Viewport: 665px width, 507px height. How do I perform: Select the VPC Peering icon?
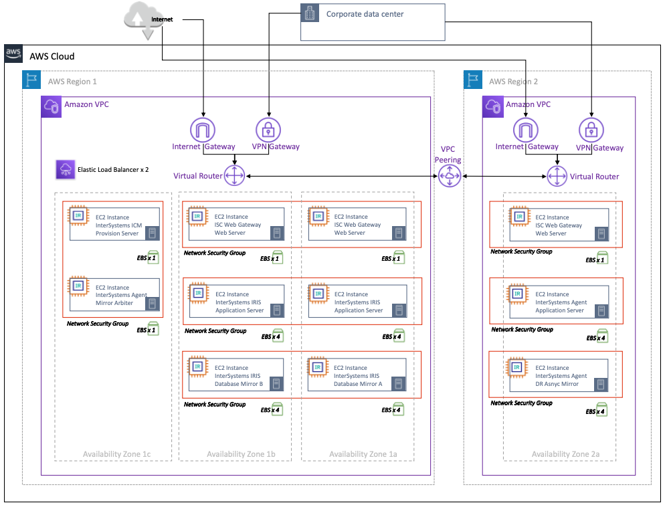tap(449, 176)
